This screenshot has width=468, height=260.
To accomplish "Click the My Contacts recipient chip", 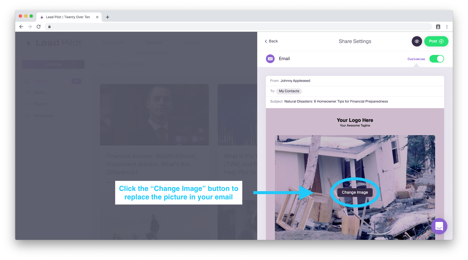I will coord(289,91).
